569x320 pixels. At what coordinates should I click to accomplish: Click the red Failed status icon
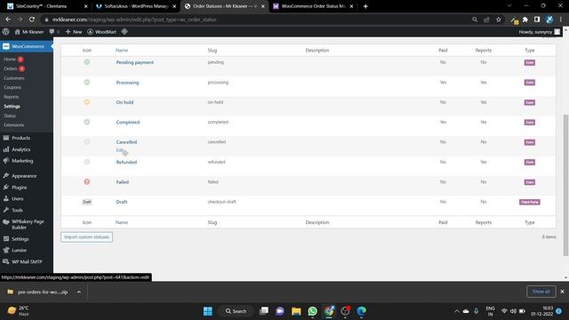coord(87,181)
